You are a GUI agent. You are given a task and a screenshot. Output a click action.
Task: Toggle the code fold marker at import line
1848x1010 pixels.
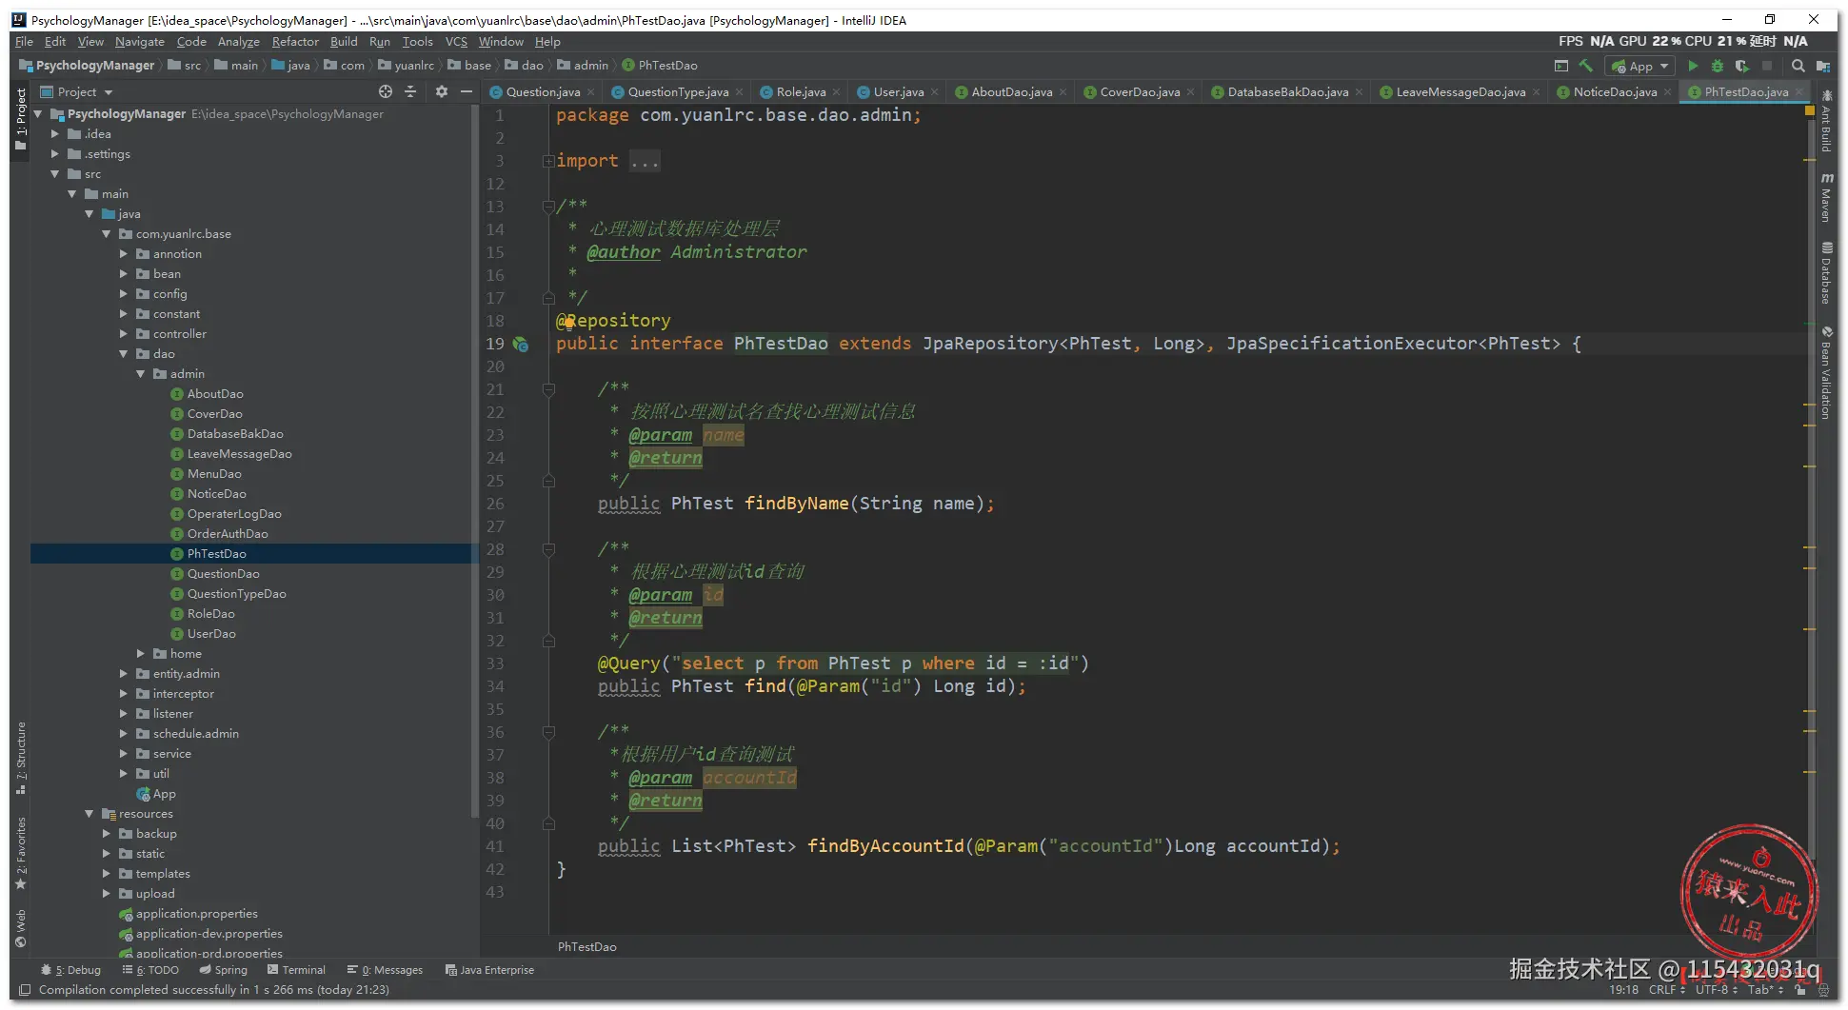(548, 161)
